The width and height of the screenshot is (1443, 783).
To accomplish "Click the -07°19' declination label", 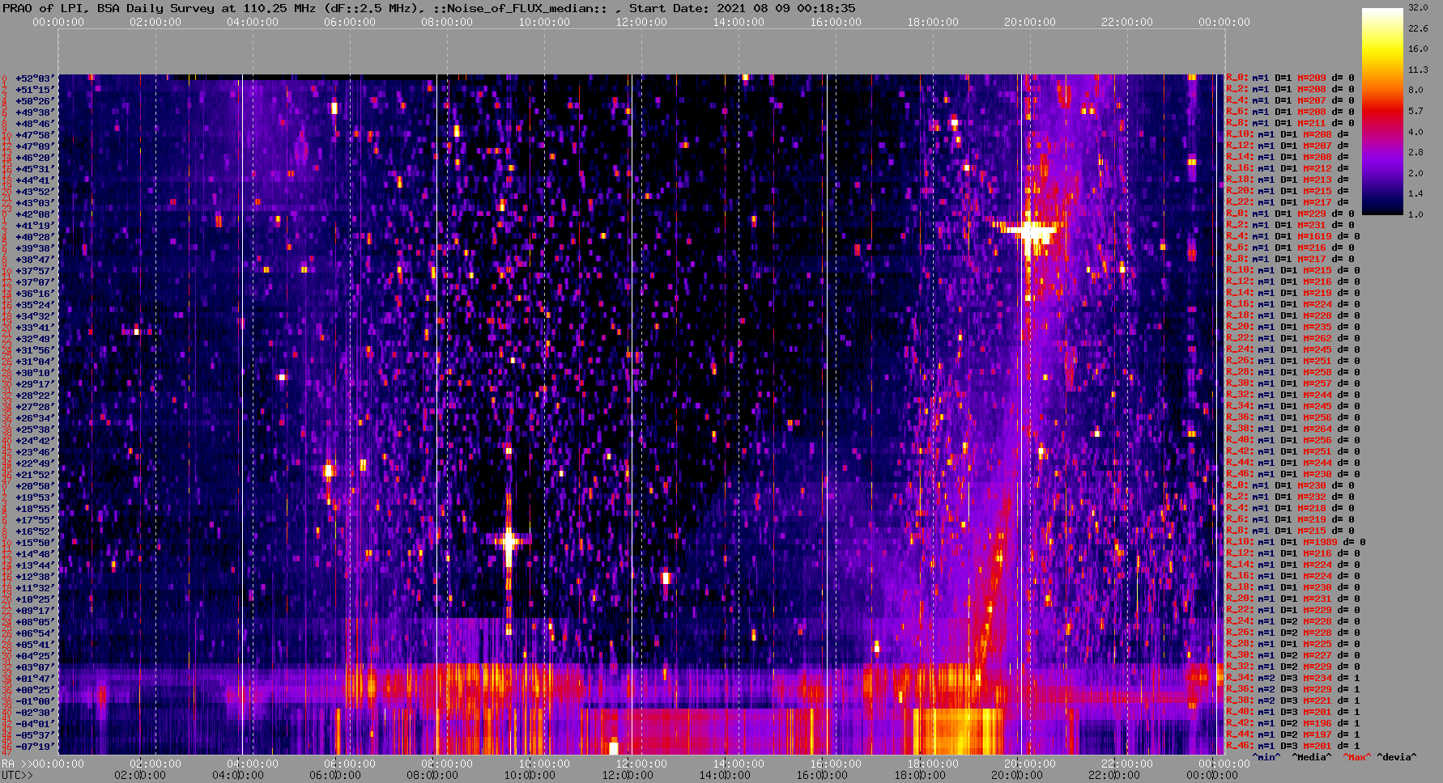I will click(35, 747).
